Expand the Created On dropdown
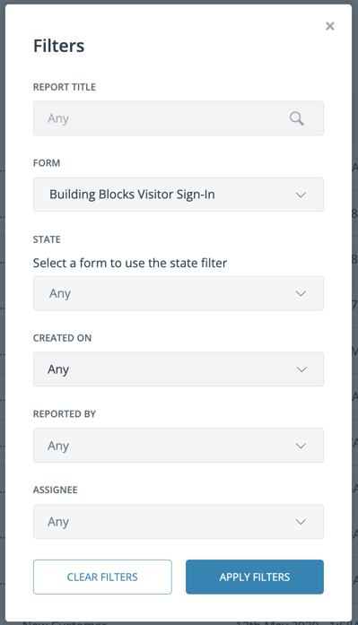The height and width of the screenshot is (625, 358). tap(179, 369)
